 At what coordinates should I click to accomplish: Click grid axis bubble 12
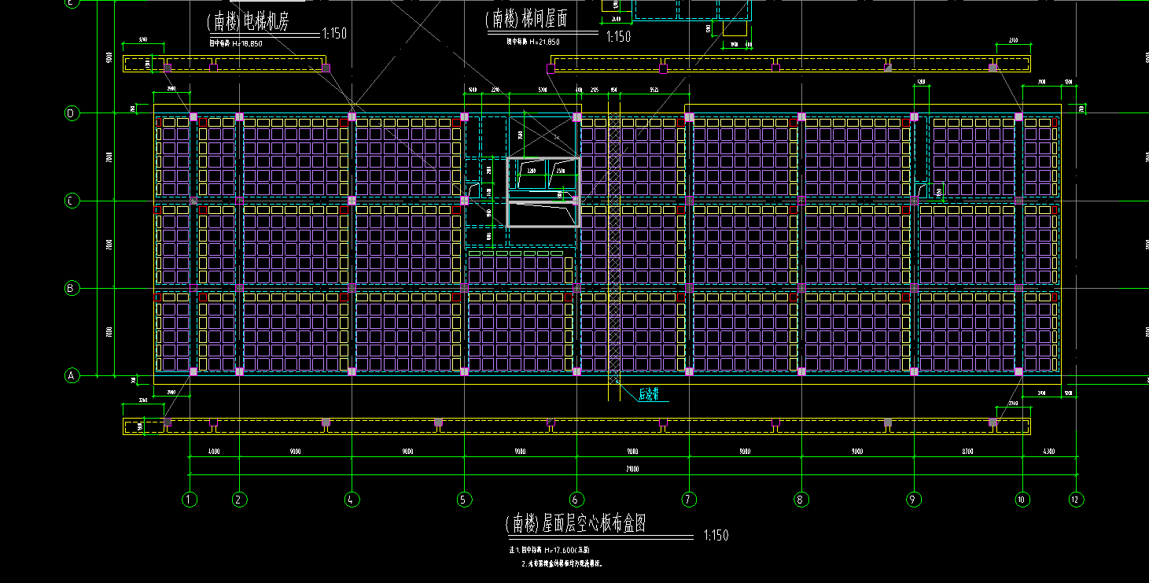point(1076,499)
